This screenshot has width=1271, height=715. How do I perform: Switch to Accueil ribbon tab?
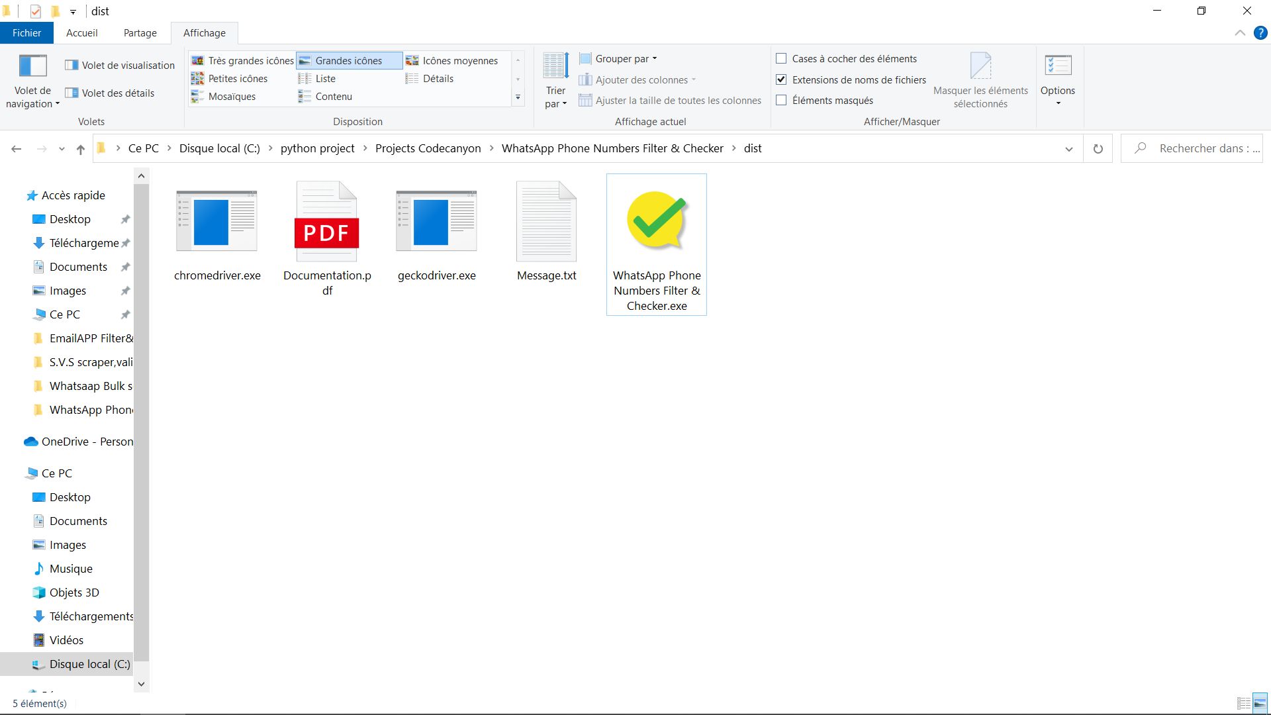pyautogui.click(x=82, y=33)
